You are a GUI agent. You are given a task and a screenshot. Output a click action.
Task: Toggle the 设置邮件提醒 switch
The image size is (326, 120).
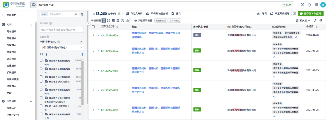[293, 14]
